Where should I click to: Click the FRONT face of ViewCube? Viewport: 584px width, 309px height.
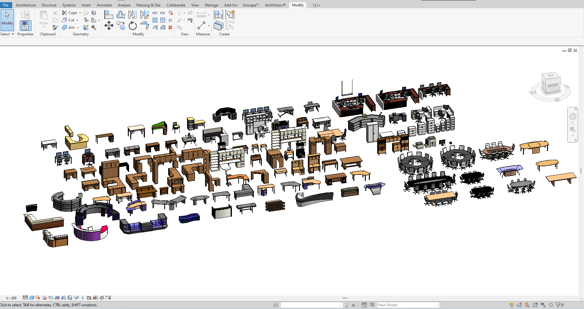click(x=553, y=85)
